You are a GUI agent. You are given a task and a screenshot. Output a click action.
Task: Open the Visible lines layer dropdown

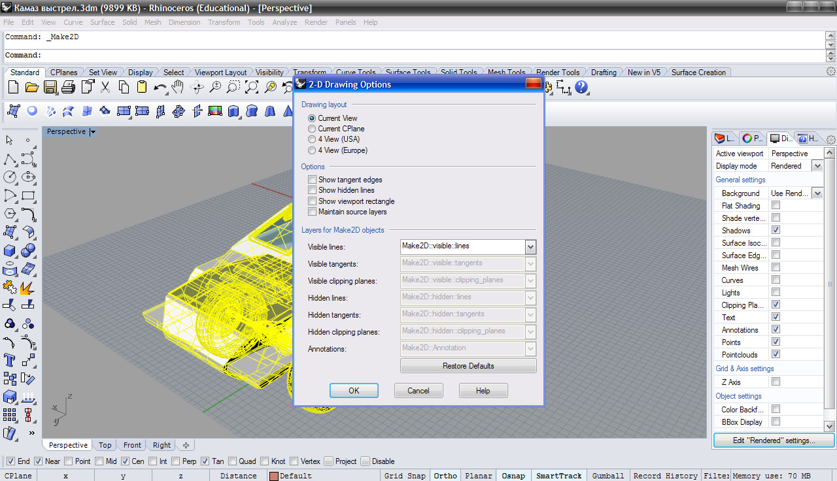click(530, 246)
